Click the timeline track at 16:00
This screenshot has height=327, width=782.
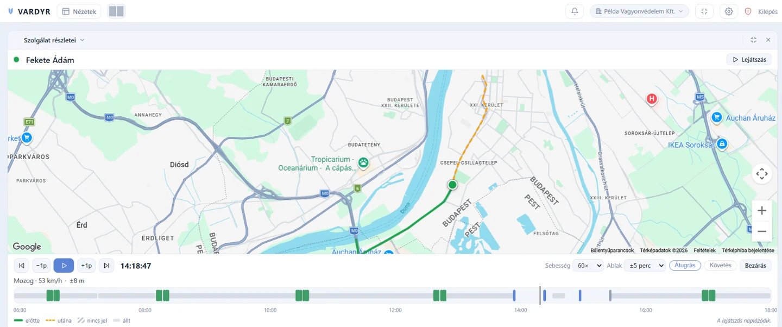646,295
